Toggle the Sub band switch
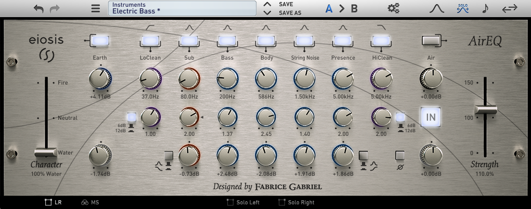Screen dimensions: 531x209 [x=189, y=40]
